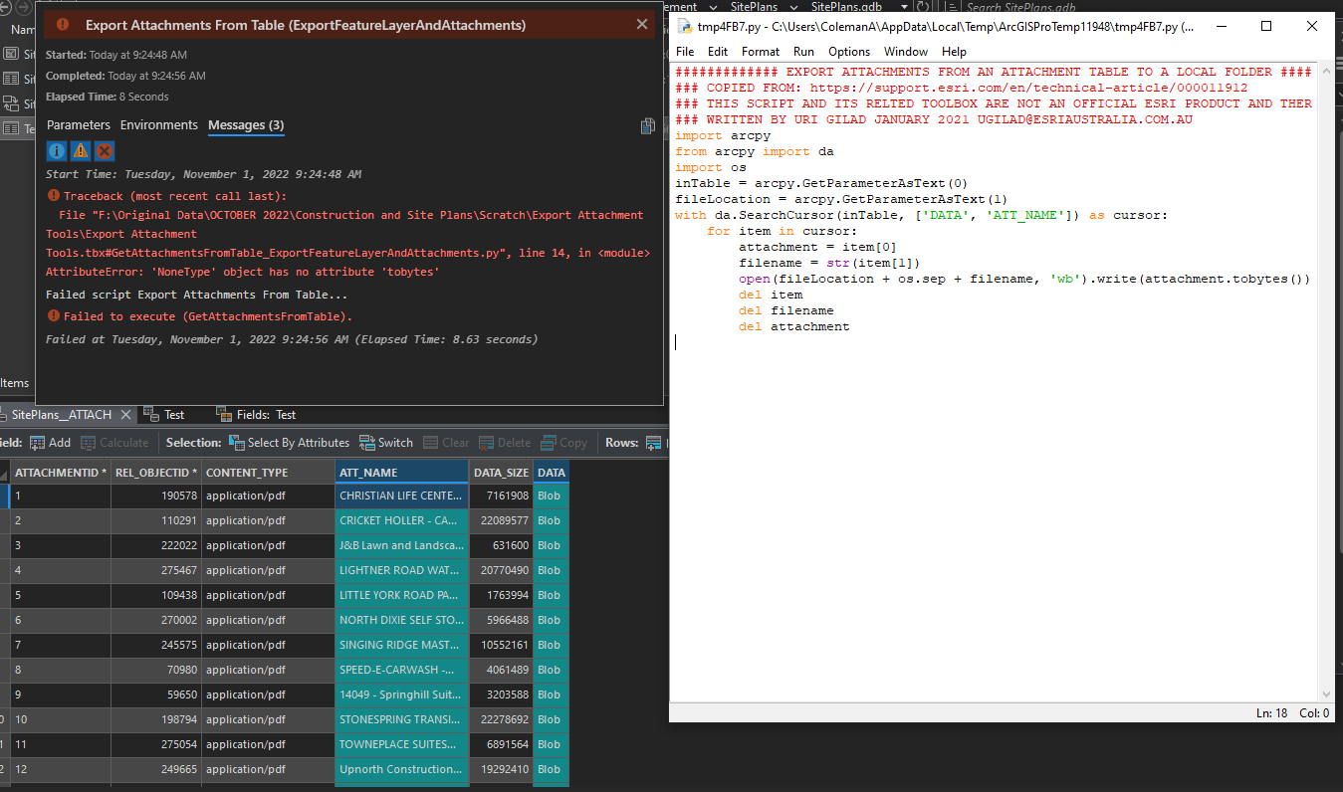The width and height of the screenshot is (1343, 792).
Task: Click the Switch selection button
Action: point(386,443)
